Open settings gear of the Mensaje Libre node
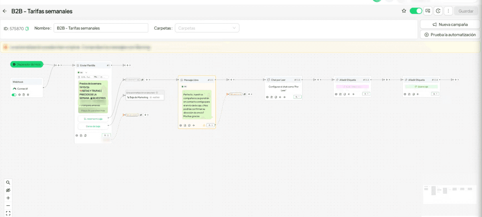482x217 pixels. click(x=181, y=125)
